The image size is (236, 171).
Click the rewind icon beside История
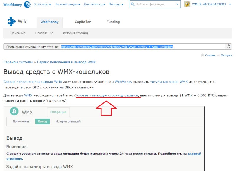[218, 55]
